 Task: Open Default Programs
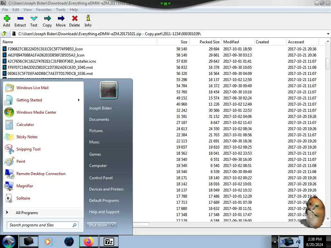coord(104,200)
